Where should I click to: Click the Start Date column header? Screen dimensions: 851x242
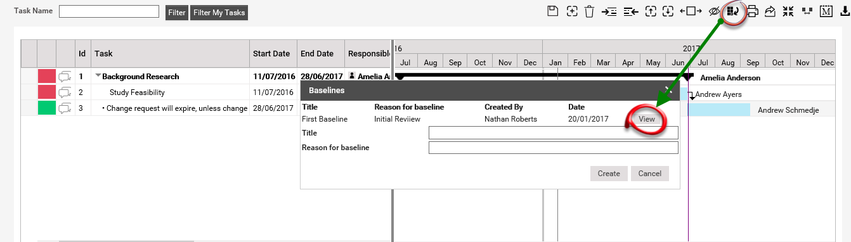pos(271,54)
